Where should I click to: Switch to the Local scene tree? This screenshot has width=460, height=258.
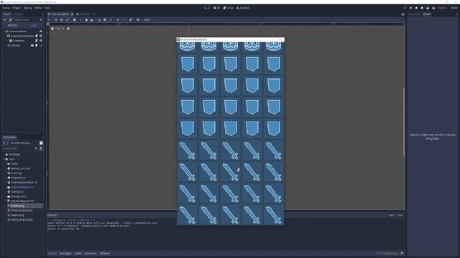click(x=34, y=26)
